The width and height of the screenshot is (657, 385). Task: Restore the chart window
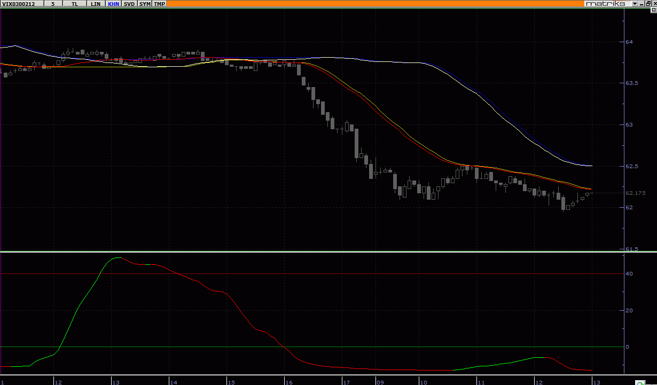pos(648,4)
